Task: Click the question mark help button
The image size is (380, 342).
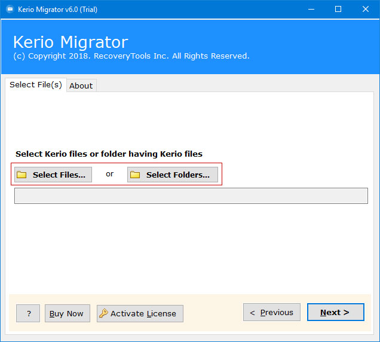Action: (x=28, y=313)
